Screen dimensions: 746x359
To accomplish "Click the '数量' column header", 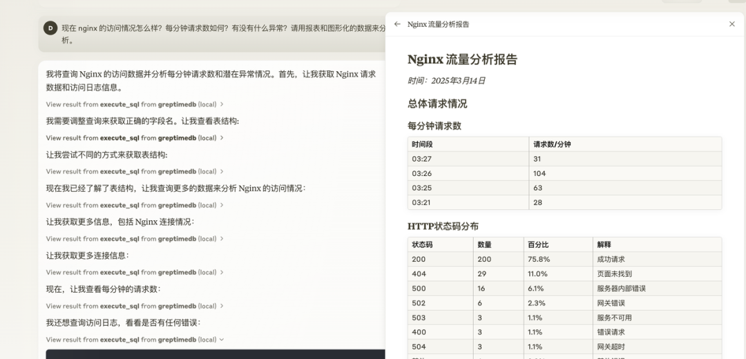I will click(499, 244).
